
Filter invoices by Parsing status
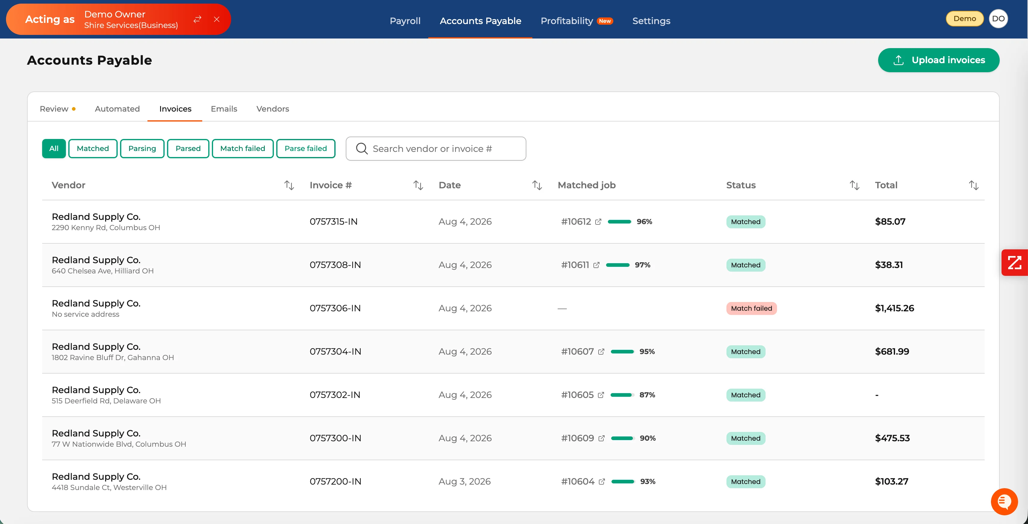142,149
